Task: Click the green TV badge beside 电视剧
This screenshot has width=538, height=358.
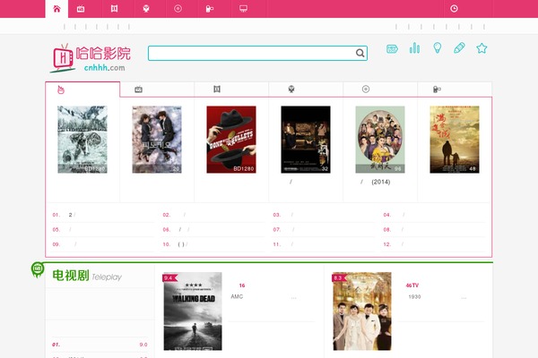Action: 38,269
